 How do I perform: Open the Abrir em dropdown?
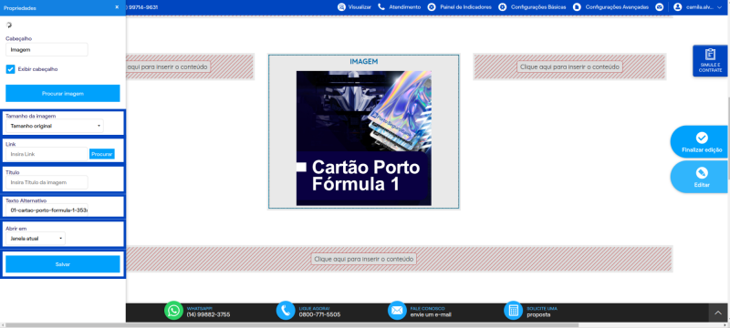[x=36, y=239]
